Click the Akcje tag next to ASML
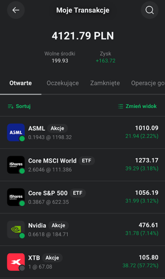 click(58, 128)
